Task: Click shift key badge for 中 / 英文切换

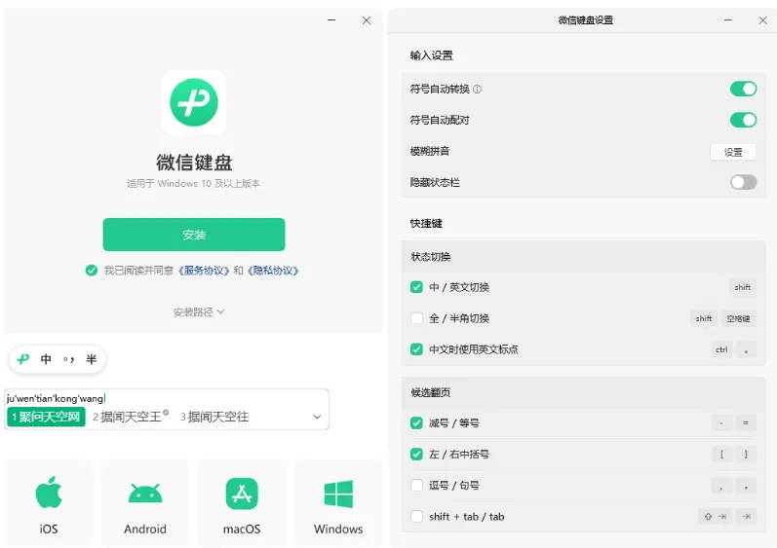Action: [742, 287]
